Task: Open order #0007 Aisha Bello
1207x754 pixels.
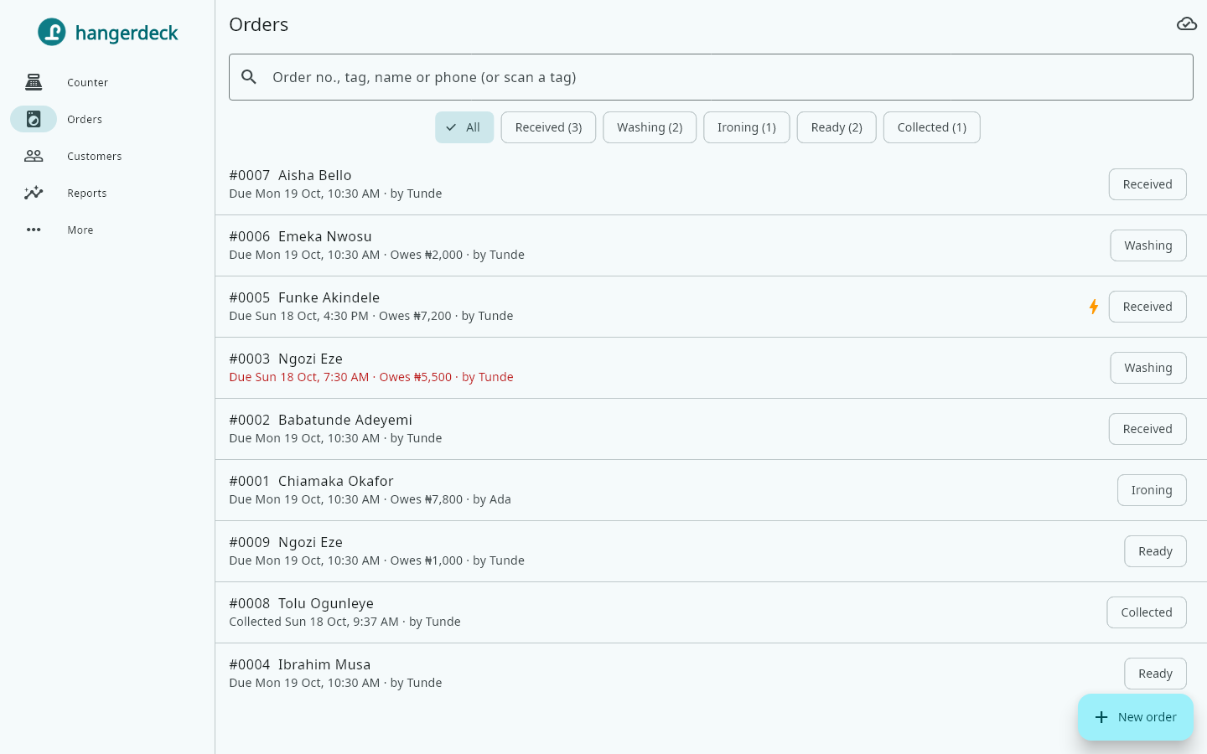Action: 711,184
